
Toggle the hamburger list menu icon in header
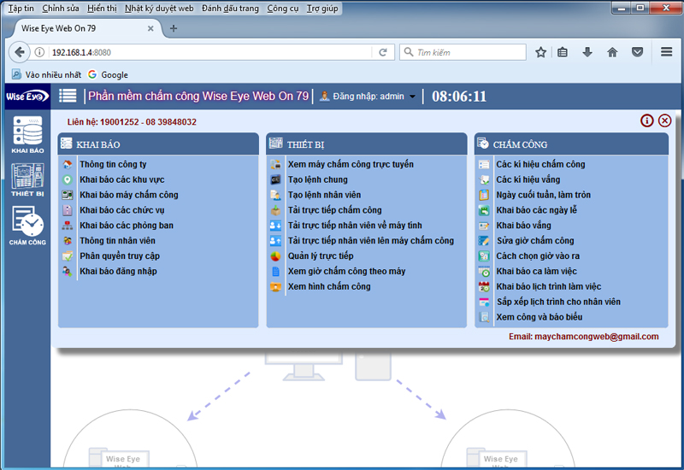point(68,96)
